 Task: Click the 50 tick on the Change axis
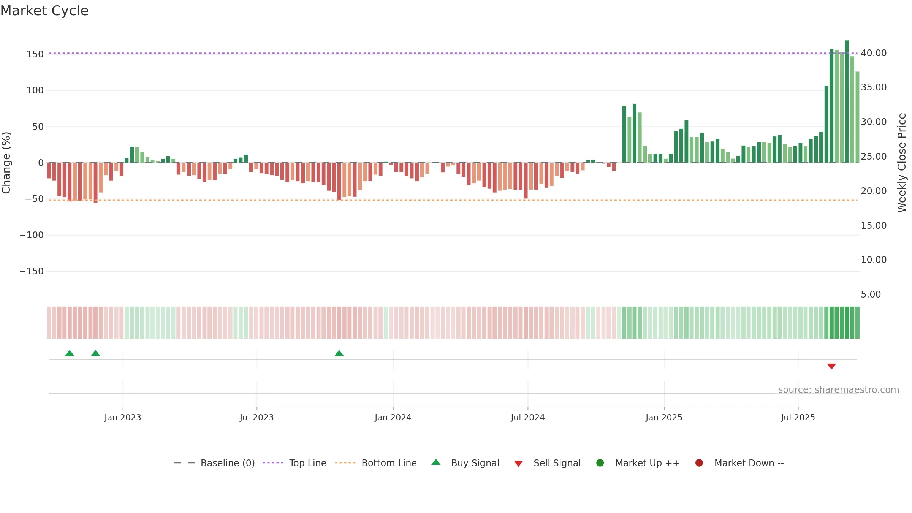[x=38, y=127]
